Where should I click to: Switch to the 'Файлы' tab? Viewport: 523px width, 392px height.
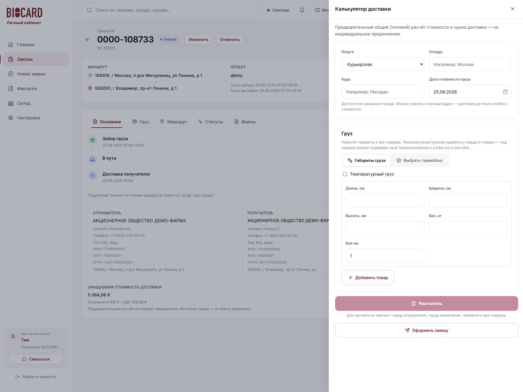pyautogui.click(x=245, y=122)
